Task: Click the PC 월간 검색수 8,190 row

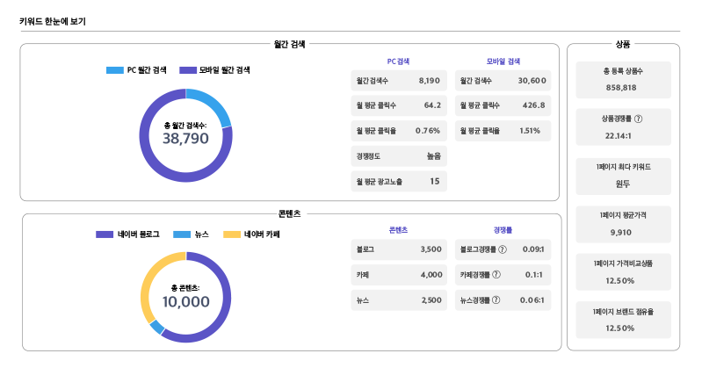Action: [x=399, y=81]
